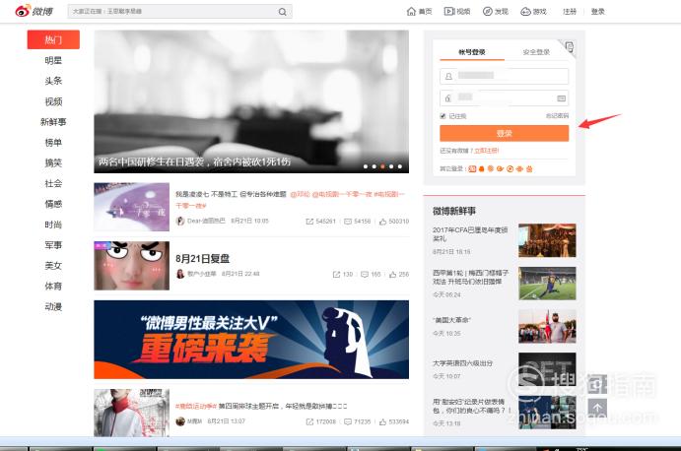
Task: Open 大学英语四六级出分 news item
Action: tap(462, 363)
